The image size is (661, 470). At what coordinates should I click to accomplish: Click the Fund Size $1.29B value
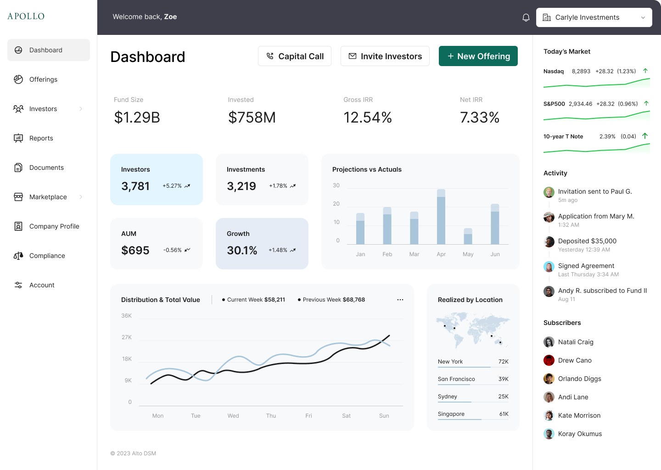pos(137,117)
